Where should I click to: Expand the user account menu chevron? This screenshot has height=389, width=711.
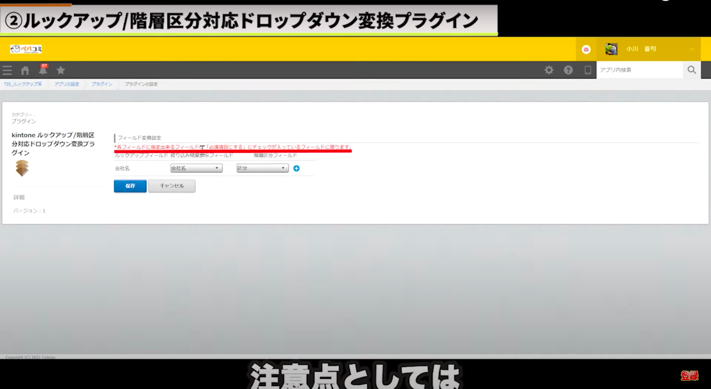(x=692, y=49)
